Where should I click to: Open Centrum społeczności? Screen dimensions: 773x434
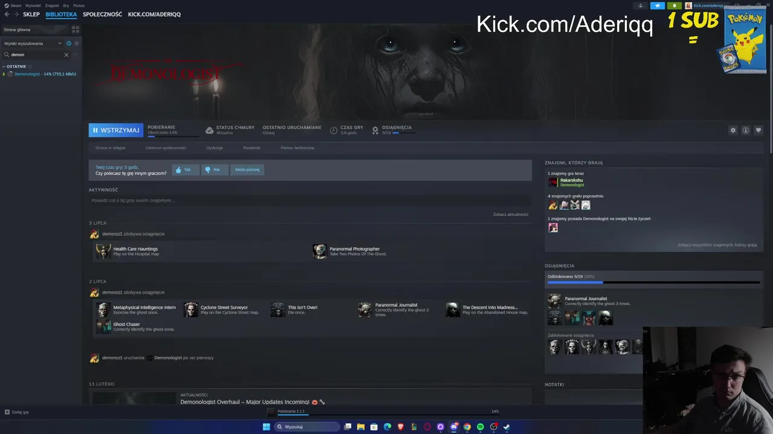point(165,148)
